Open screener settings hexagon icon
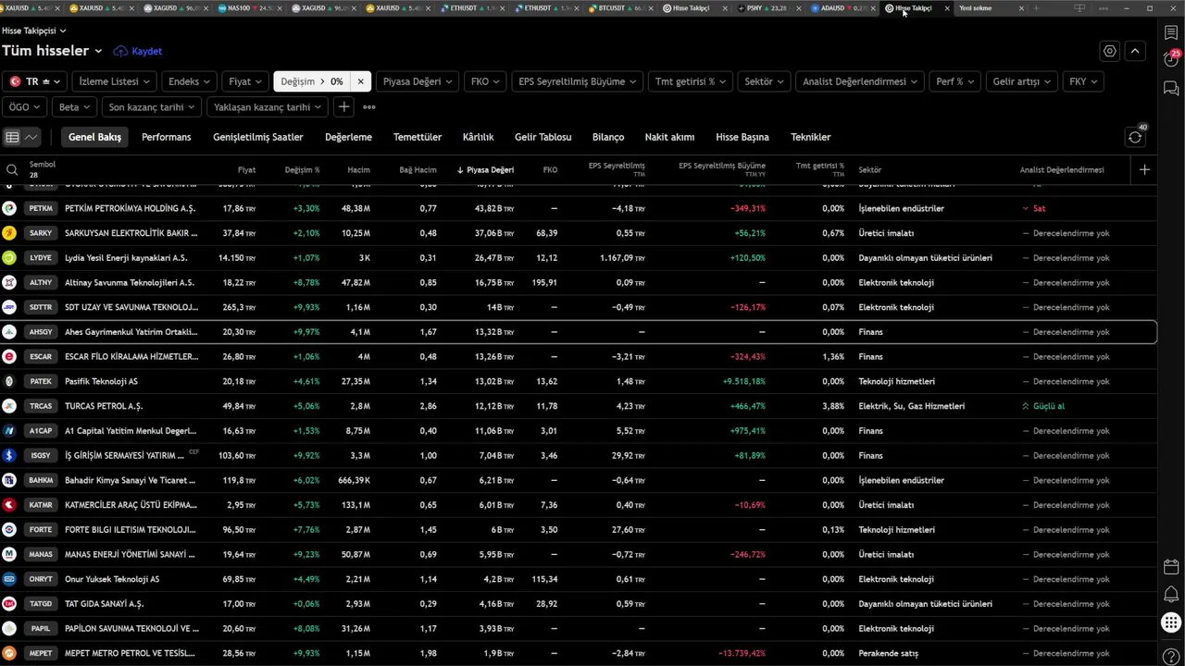The height and width of the screenshot is (666, 1185). (x=1110, y=51)
